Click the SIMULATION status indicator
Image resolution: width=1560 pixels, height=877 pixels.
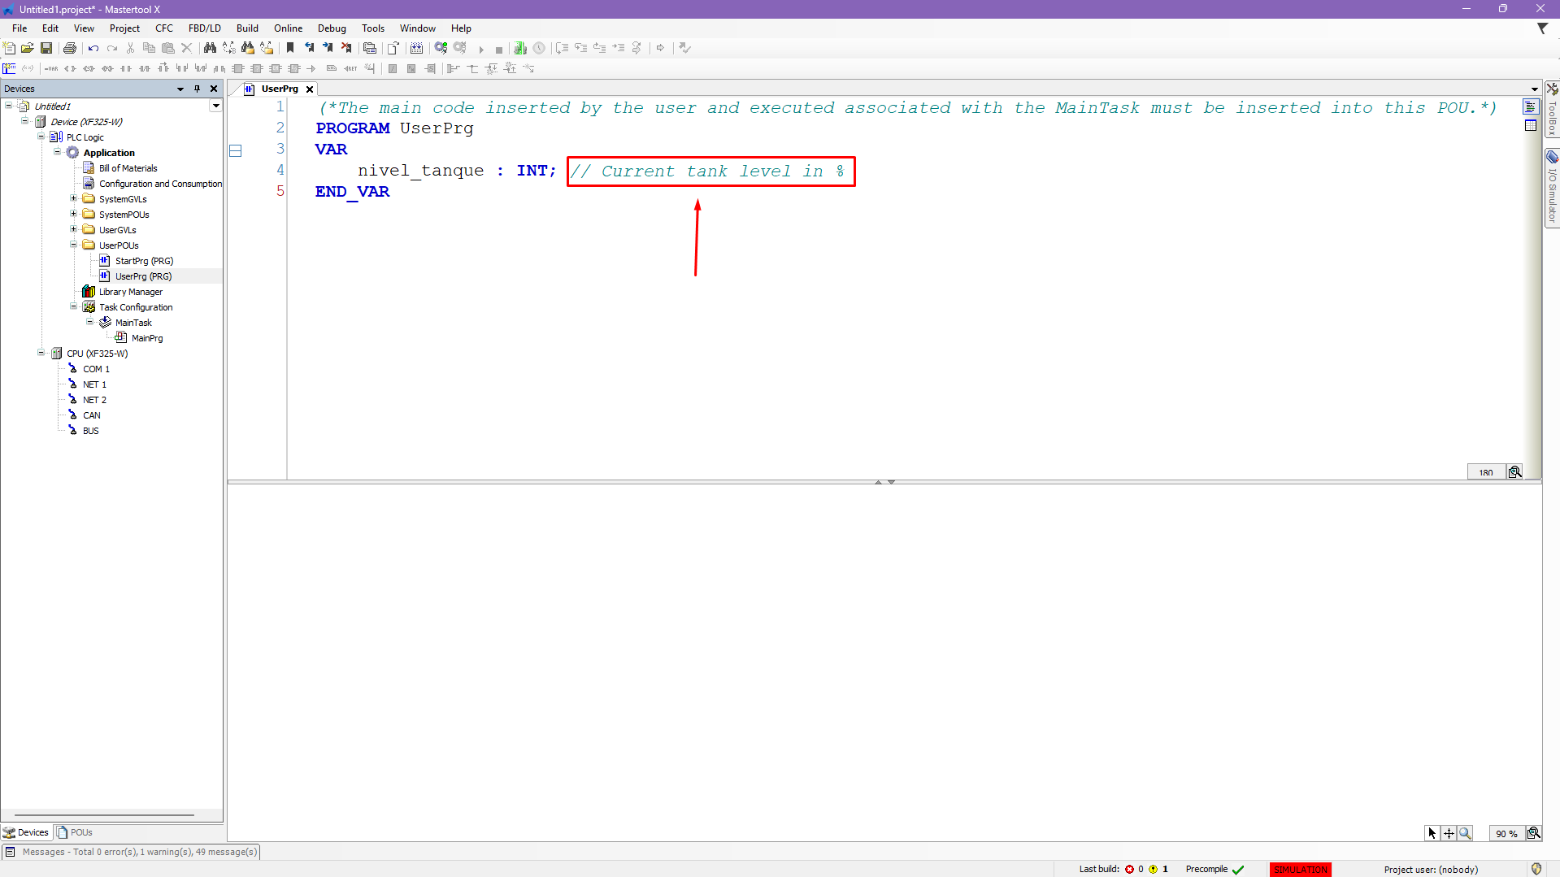(1300, 869)
